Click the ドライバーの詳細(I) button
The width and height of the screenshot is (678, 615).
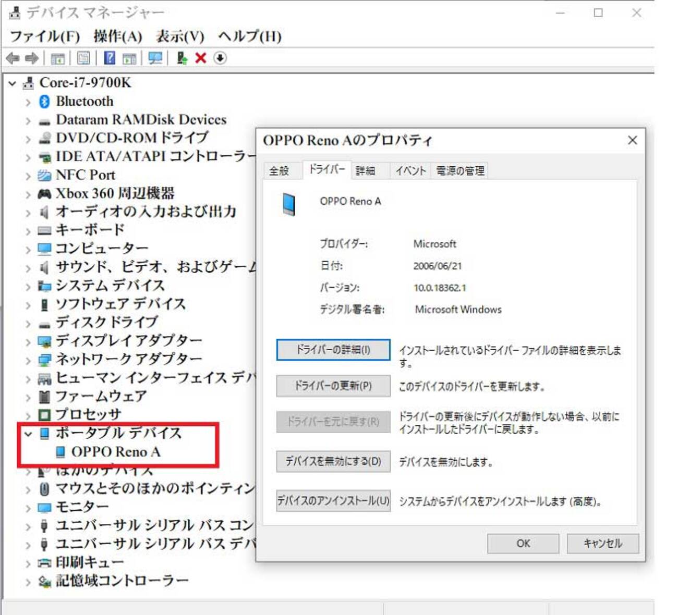pyautogui.click(x=333, y=350)
